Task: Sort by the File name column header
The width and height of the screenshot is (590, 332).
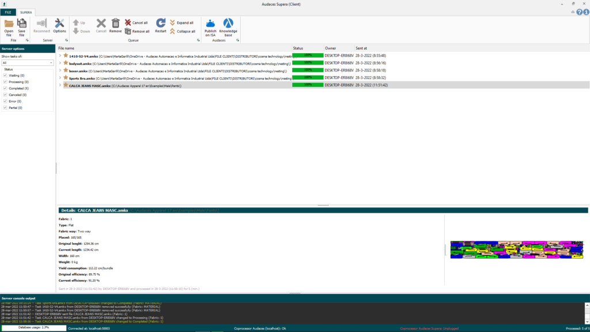Action: [175, 48]
